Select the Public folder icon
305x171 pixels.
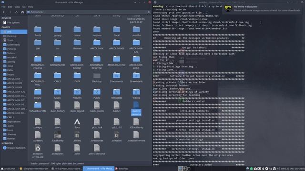pyautogui.click(x=97, y=92)
